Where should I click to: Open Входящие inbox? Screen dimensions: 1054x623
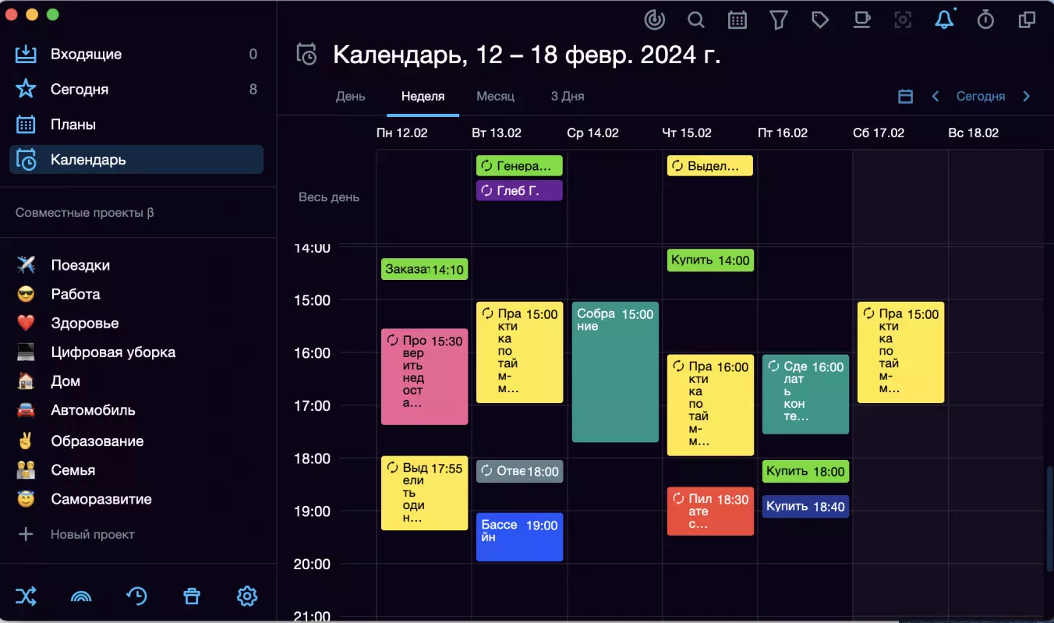[x=136, y=55]
